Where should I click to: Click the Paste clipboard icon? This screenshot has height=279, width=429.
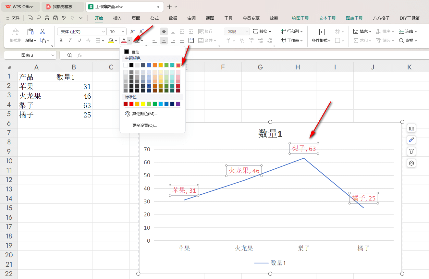(31, 32)
